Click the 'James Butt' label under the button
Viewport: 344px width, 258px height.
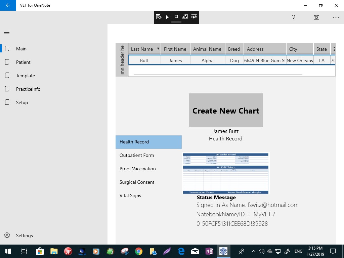point(225,131)
